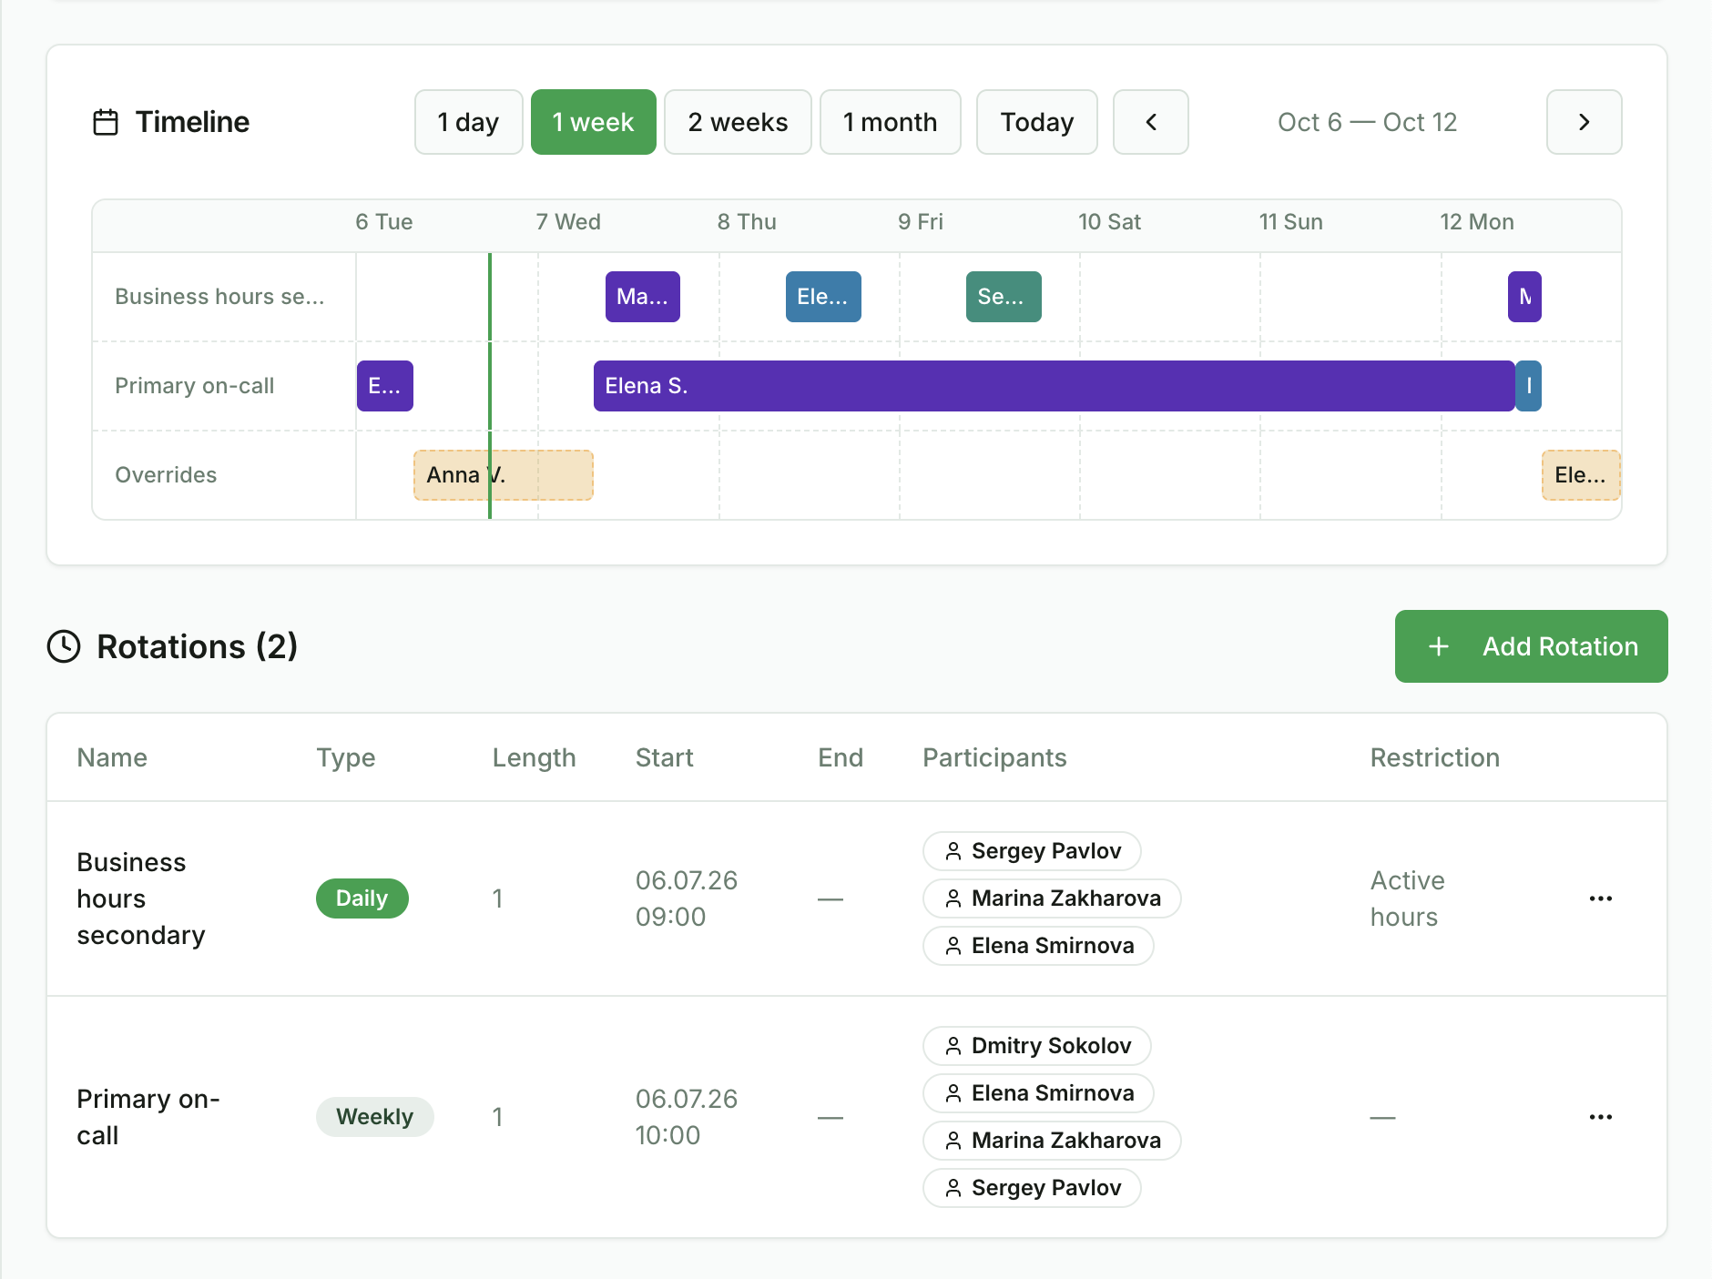
Task: Click Marina Zakharova chip in Business hours secondary
Action: 1052,898
